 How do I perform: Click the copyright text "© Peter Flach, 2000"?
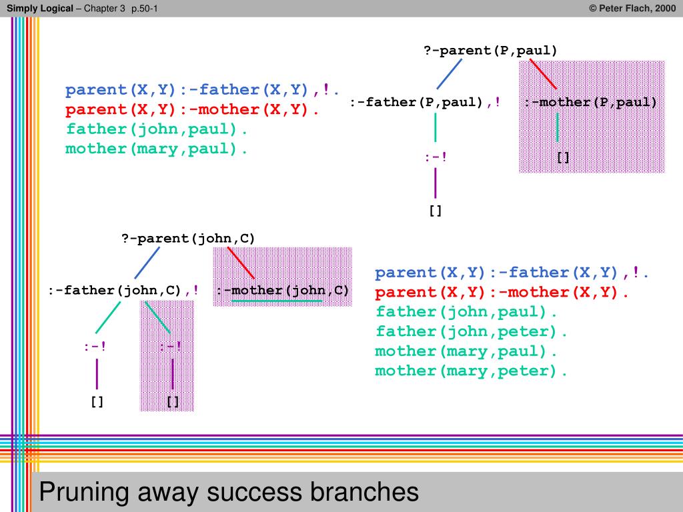point(632,8)
